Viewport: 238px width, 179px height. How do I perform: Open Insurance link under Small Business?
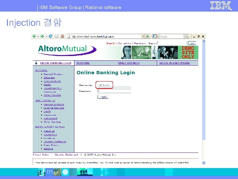click(50, 115)
